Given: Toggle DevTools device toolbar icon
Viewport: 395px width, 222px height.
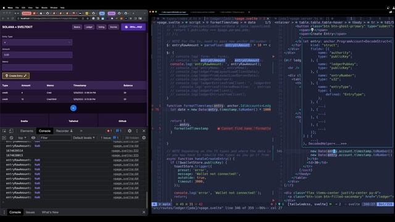Looking at the screenshot, I should tap(11, 131).
